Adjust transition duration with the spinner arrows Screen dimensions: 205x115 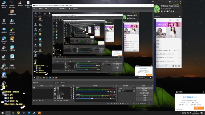point(134,91)
